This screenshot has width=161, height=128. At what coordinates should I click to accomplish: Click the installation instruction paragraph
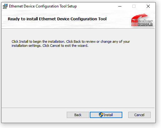[71, 44]
